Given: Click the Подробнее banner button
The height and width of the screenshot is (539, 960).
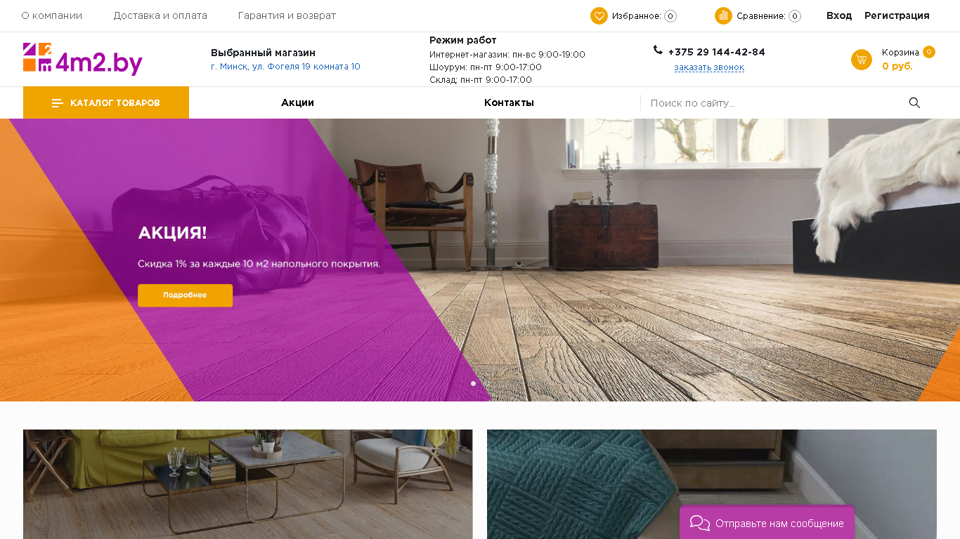Looking at the screenshot, I should coord(185,295).
